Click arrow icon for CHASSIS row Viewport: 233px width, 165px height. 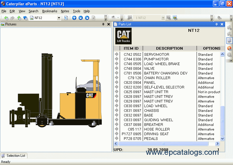pos(117,110)
